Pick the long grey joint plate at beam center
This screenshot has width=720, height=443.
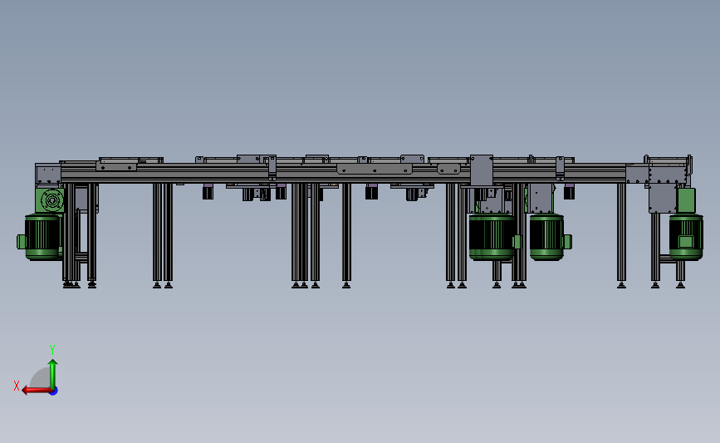pyautogui.click(x=375, y=169)
